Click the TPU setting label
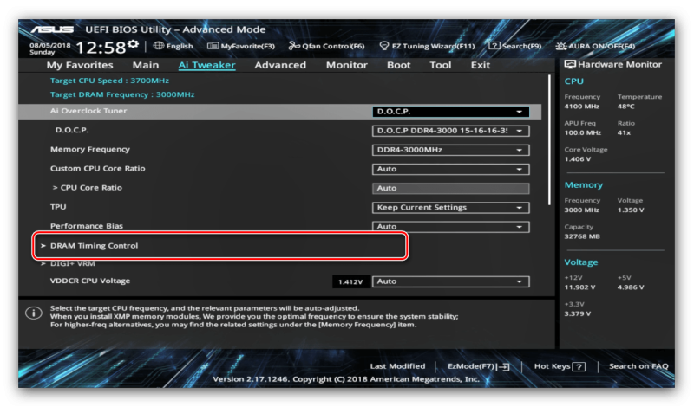 (x=58, y=207)
